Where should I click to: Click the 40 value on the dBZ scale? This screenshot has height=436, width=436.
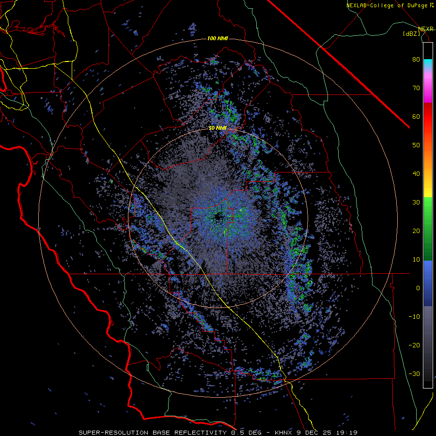(416, 174)
